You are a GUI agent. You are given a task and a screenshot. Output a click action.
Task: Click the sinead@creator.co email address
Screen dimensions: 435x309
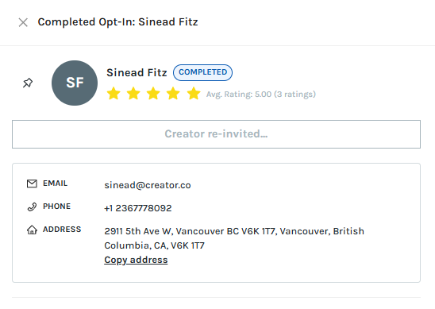148,185
